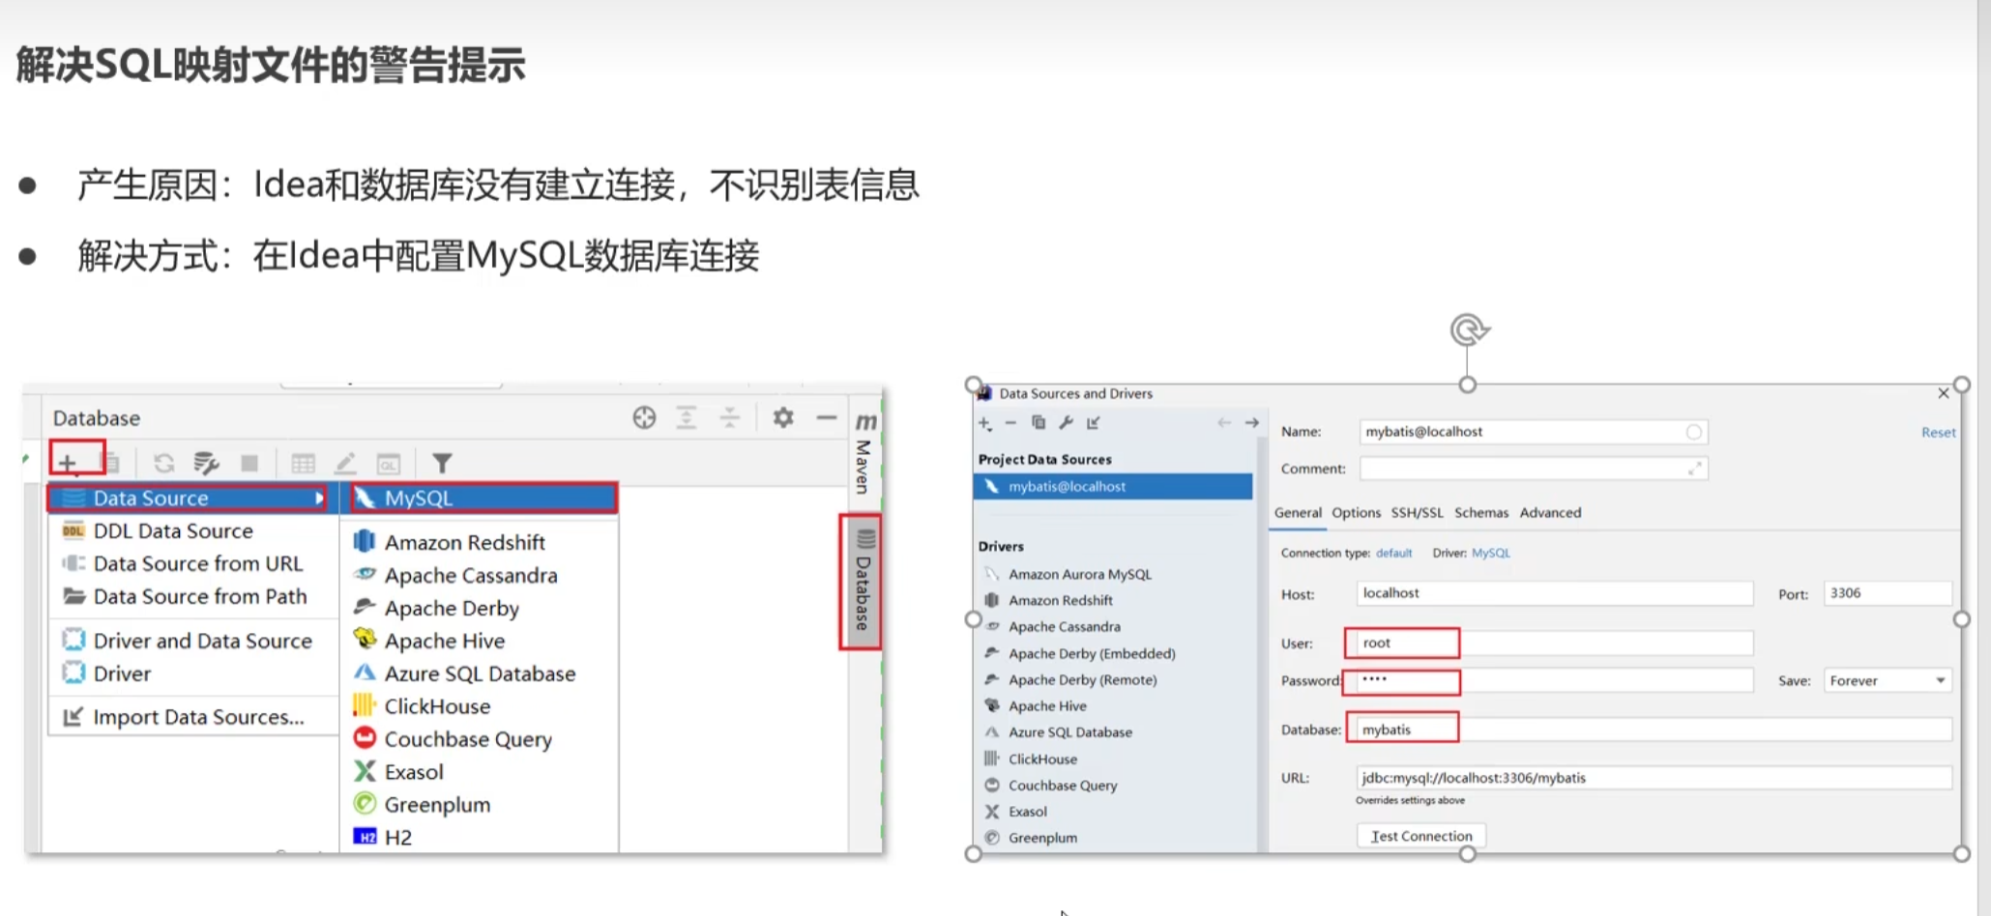This screenshot has height=916, width=1991.
Task: Select MySQL from data source list
Action: 483,499
